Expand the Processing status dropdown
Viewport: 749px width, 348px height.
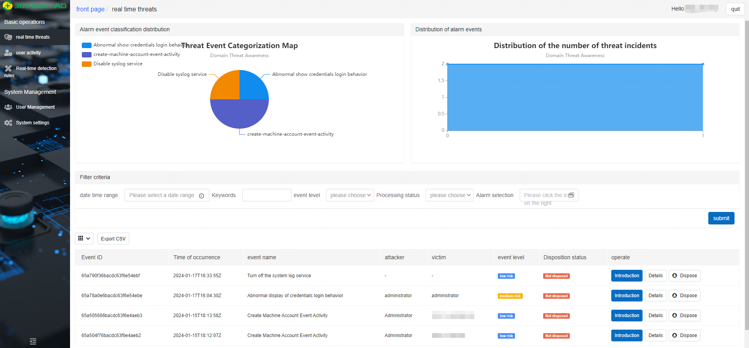pos(450,195)
